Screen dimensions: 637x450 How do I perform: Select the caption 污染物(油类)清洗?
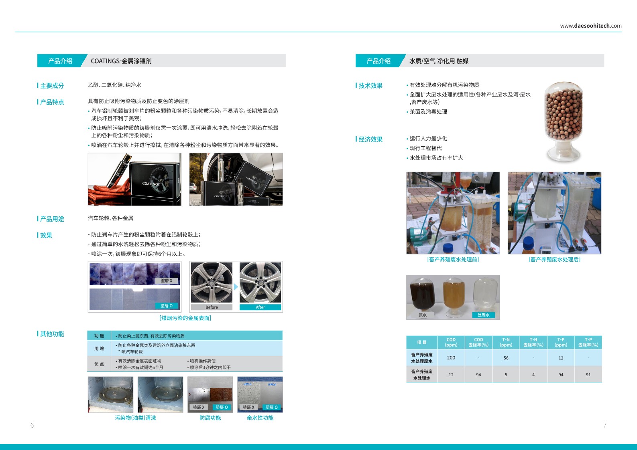click(x=136, y=418)
